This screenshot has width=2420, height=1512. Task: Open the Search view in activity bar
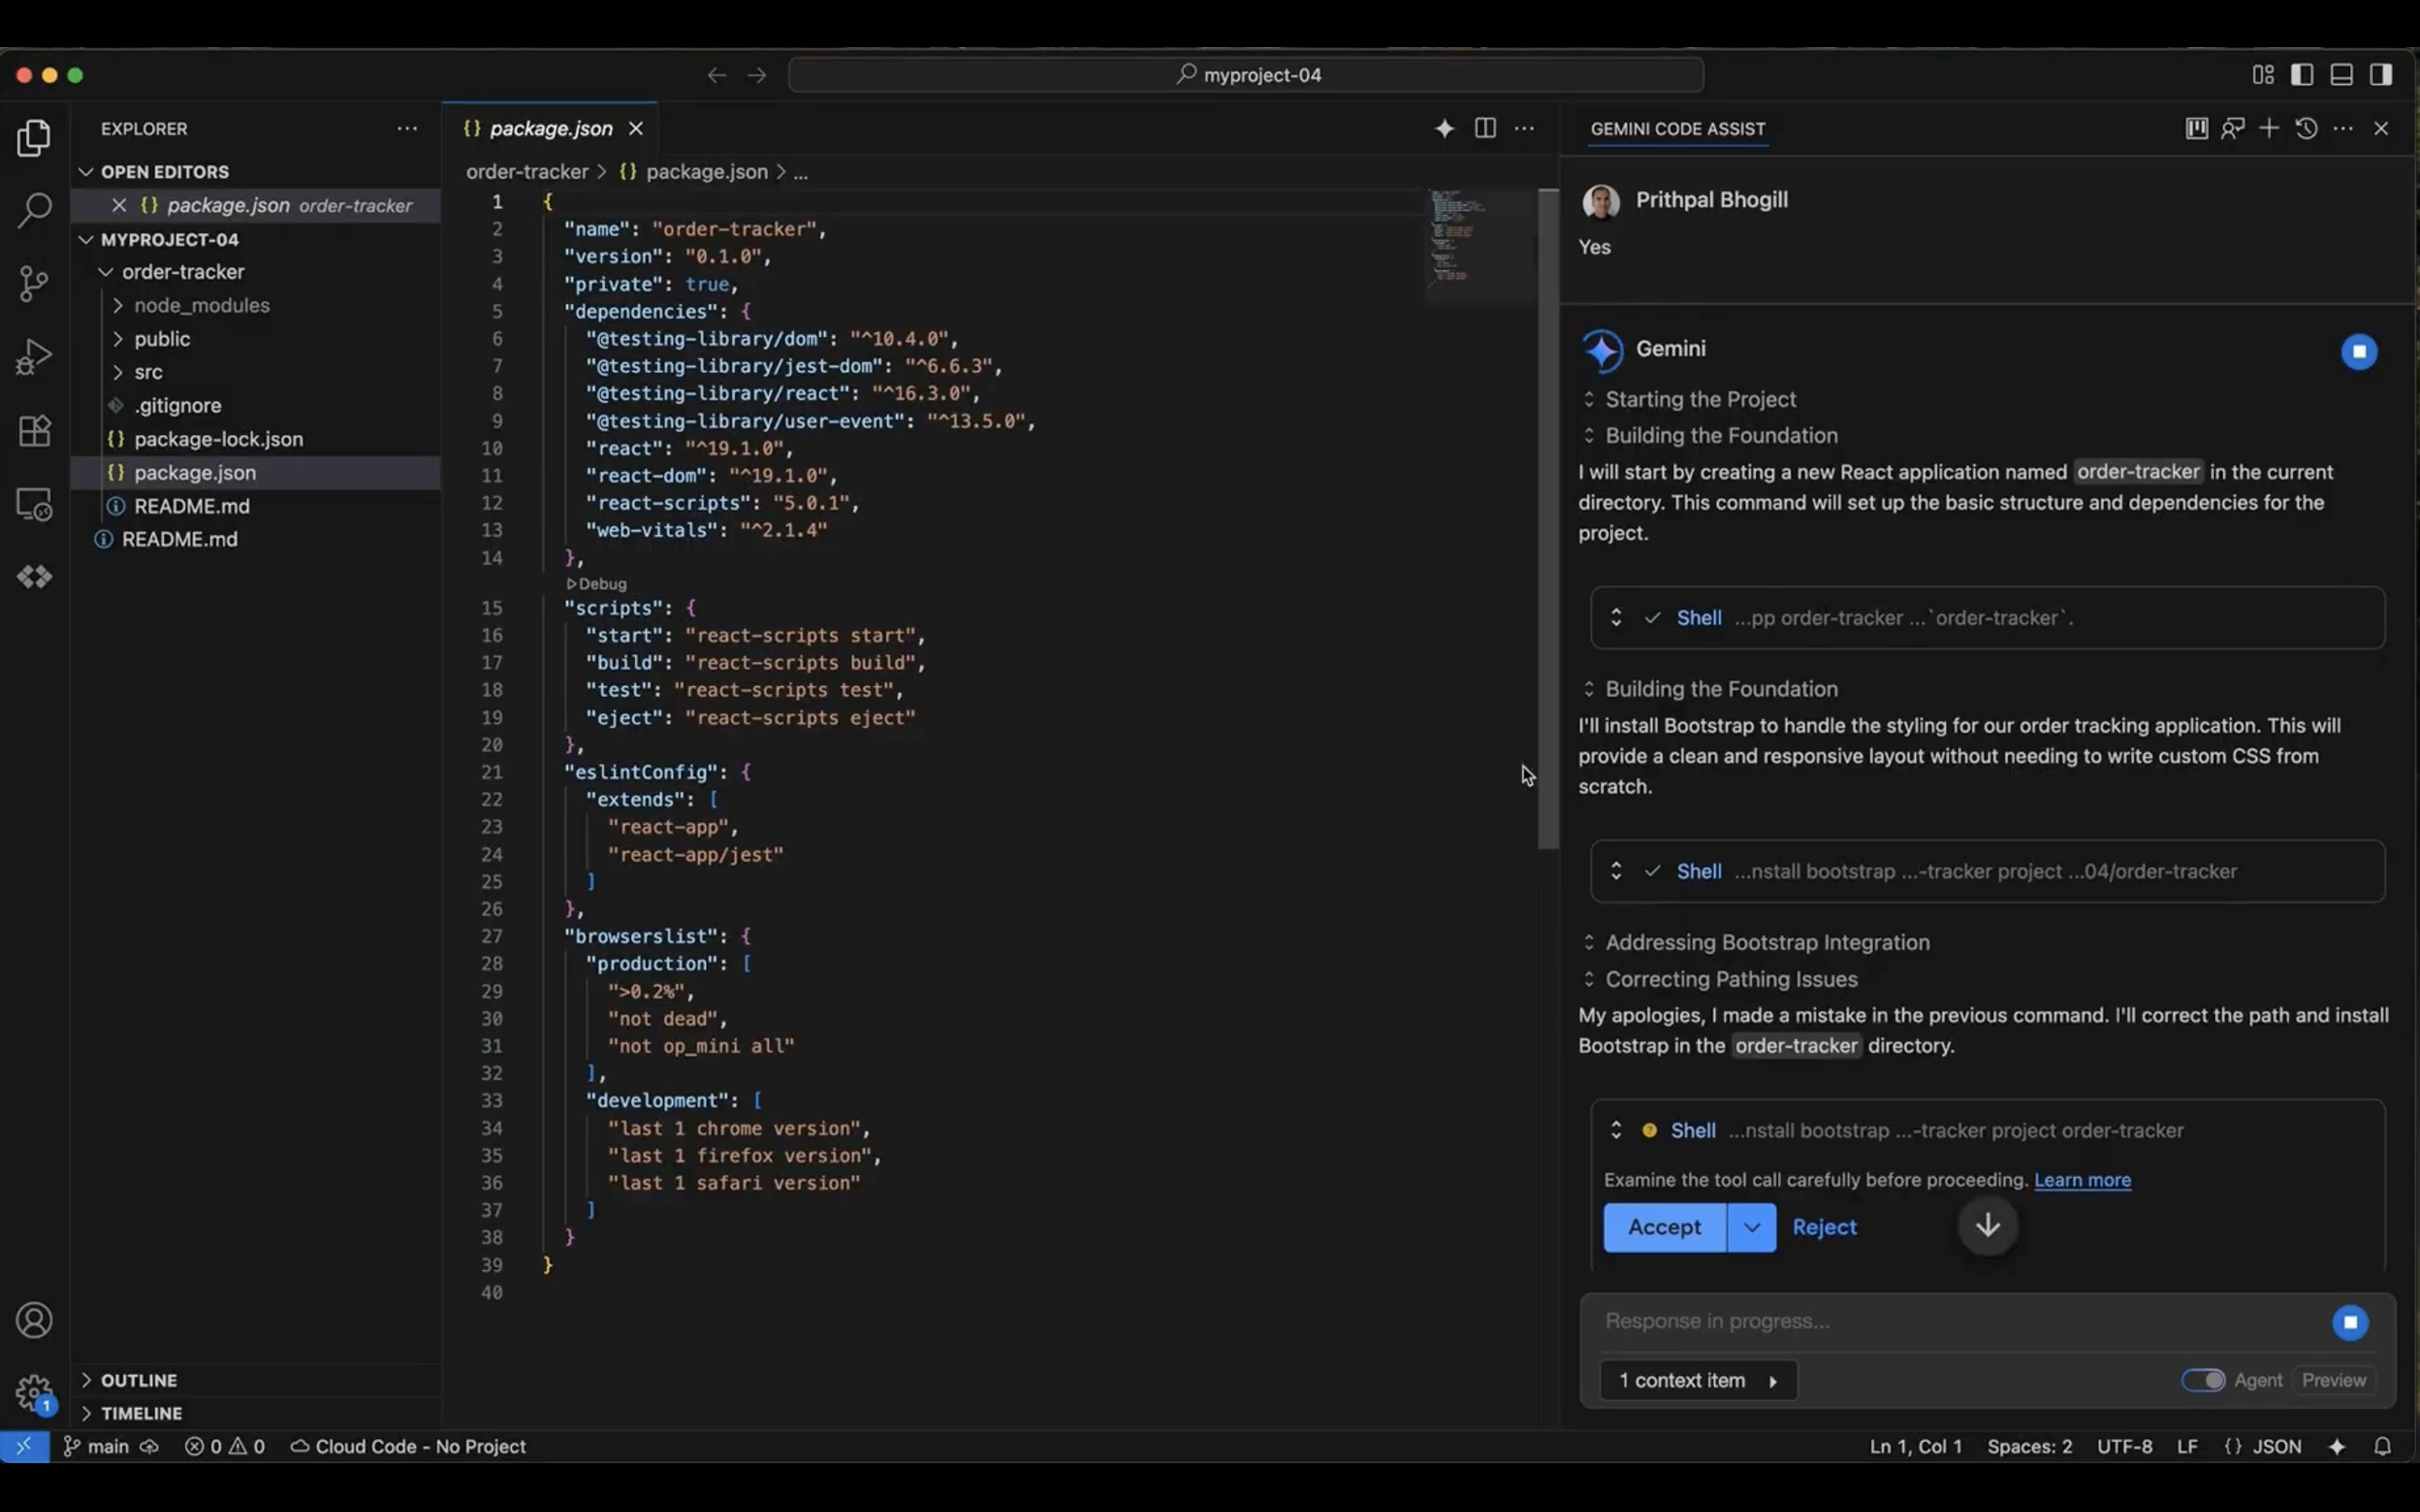click(34, 210)
